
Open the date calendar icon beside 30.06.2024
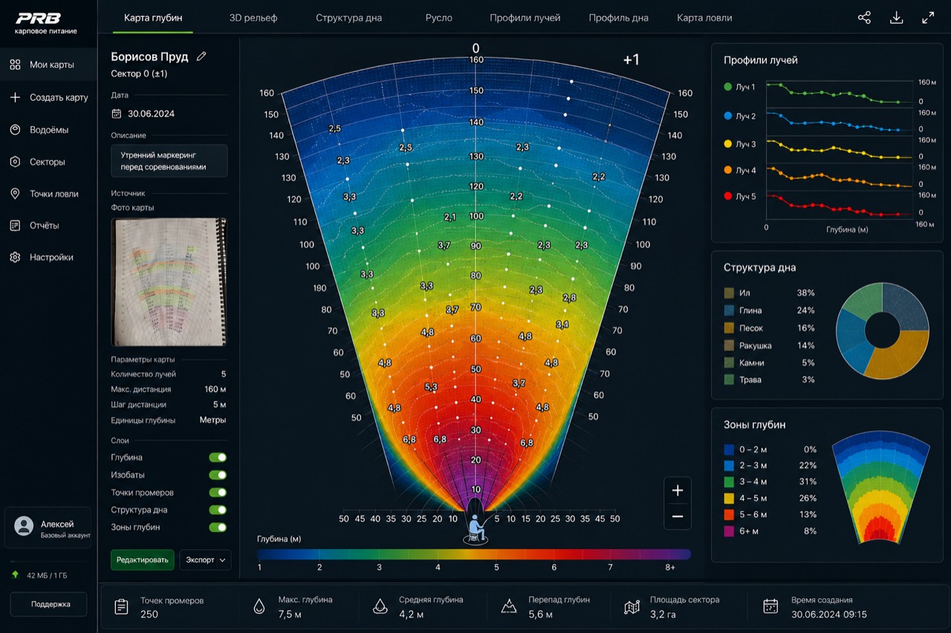pyautogui.click(x=117, y=114)
